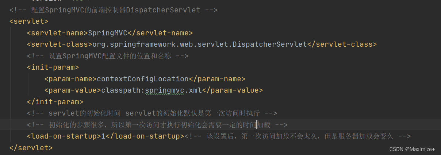The height and width of the screenshot is (155, 441).
Task: Click the closing </servlet-class> tag
Action: point(342,44)
